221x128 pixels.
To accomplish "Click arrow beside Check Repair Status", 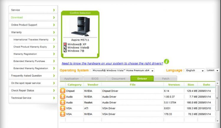I will tap(54, 90).
